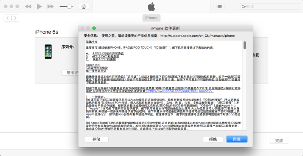Viewport: 303px width, 156px height.
Task: Select the iPhone tab button
Action: pyautogui.click(x=151, y=18)
